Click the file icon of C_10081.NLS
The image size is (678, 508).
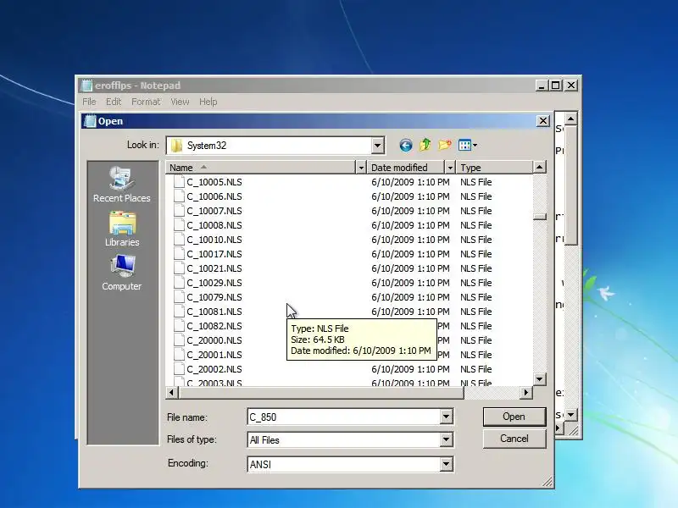point(179,312)
